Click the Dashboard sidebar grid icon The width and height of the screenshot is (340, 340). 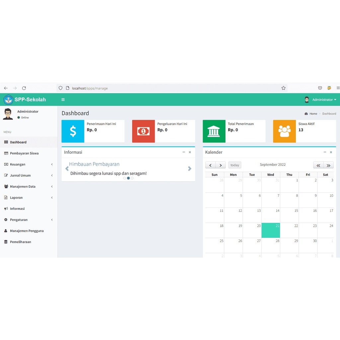tap(6, 142)
